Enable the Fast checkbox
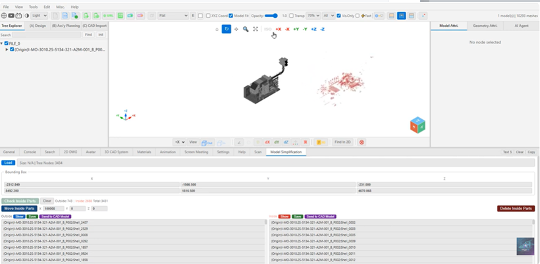540x264 pixels. pos(358,16)
